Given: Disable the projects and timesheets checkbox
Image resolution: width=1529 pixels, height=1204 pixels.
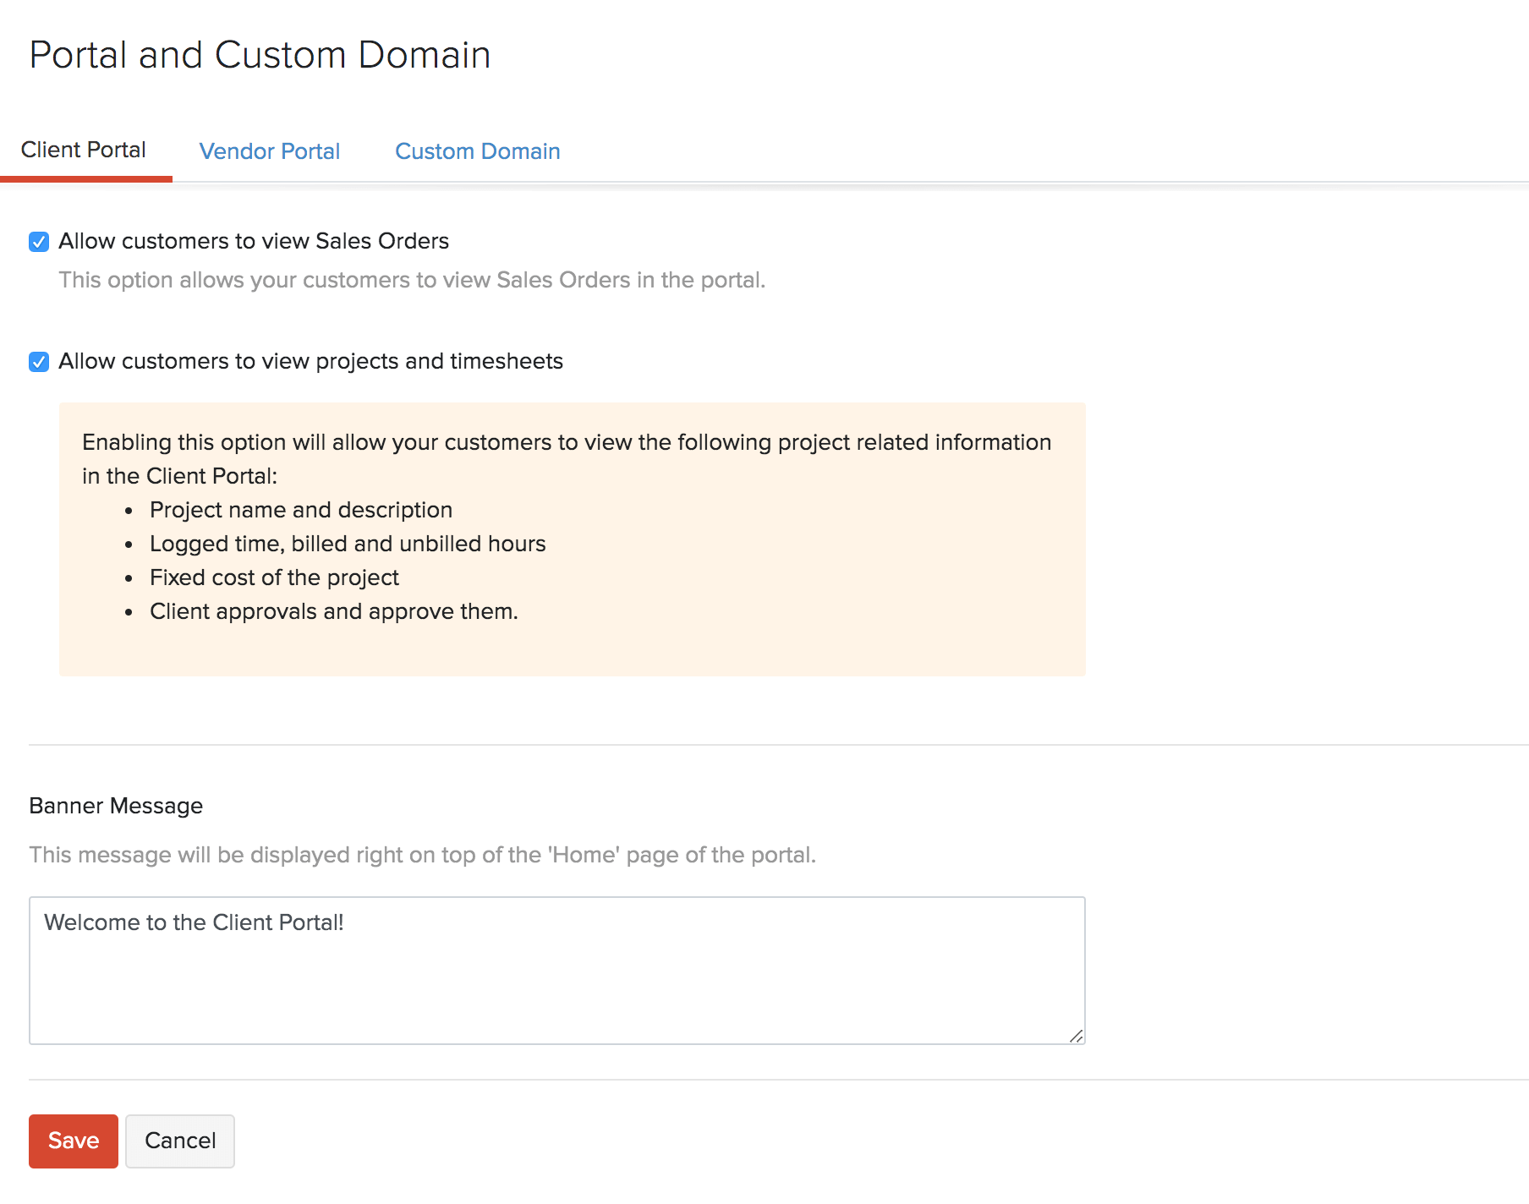Looking at the screenshot, I should 39,363.
